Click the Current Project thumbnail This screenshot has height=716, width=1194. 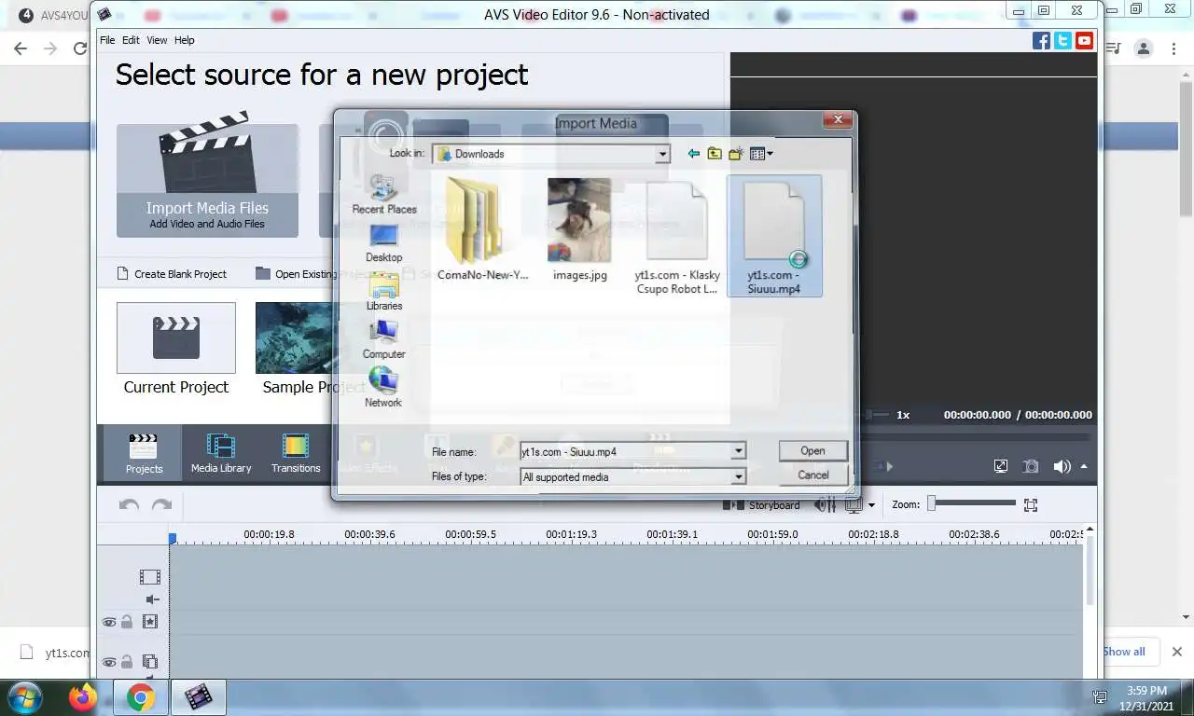[175, 337]
